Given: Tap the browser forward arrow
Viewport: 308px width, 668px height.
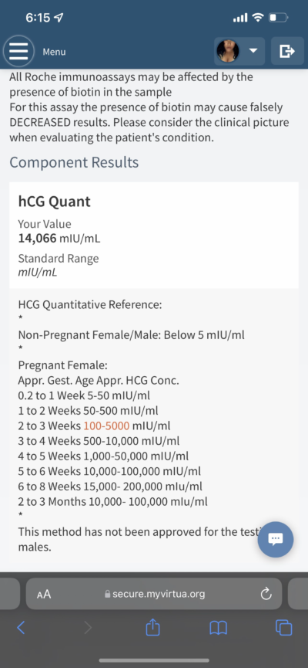Looking at the screenshot, I should (x=88, y=627).
